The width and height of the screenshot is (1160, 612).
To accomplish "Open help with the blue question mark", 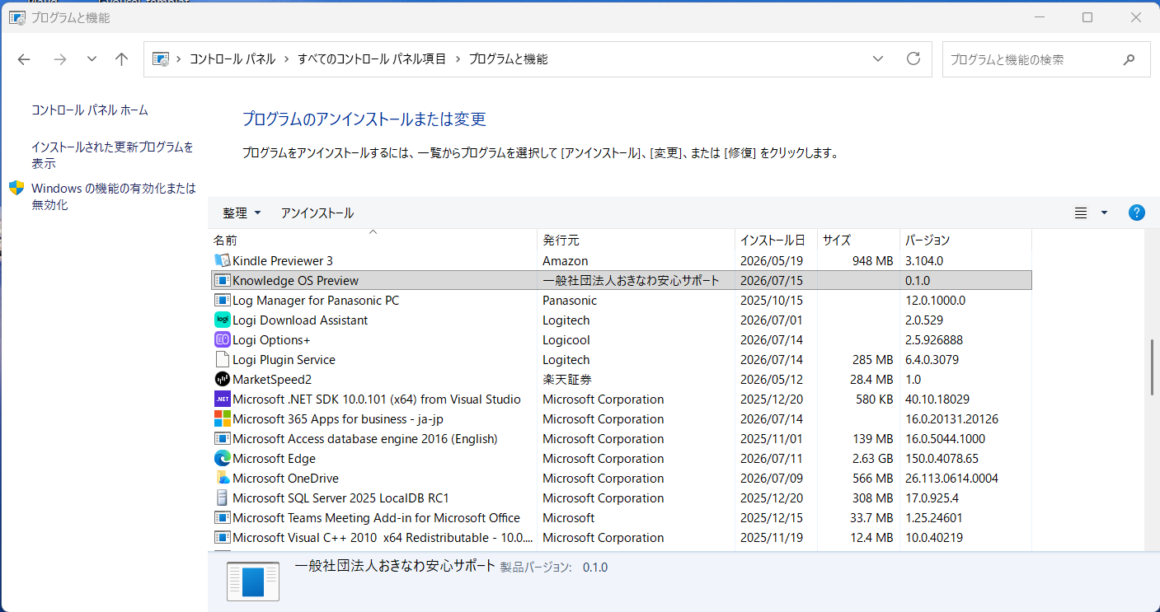I will tap(1136, 213).
